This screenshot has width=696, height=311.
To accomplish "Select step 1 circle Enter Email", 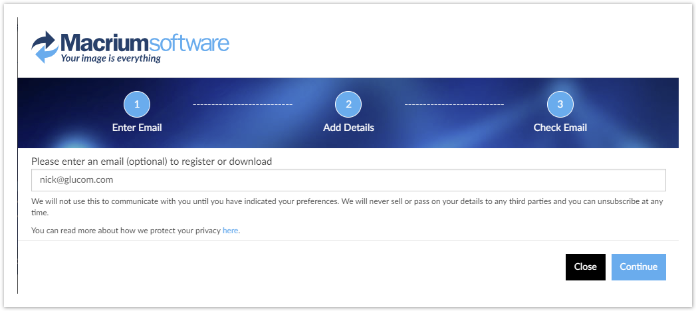I will tap(137, 105).
